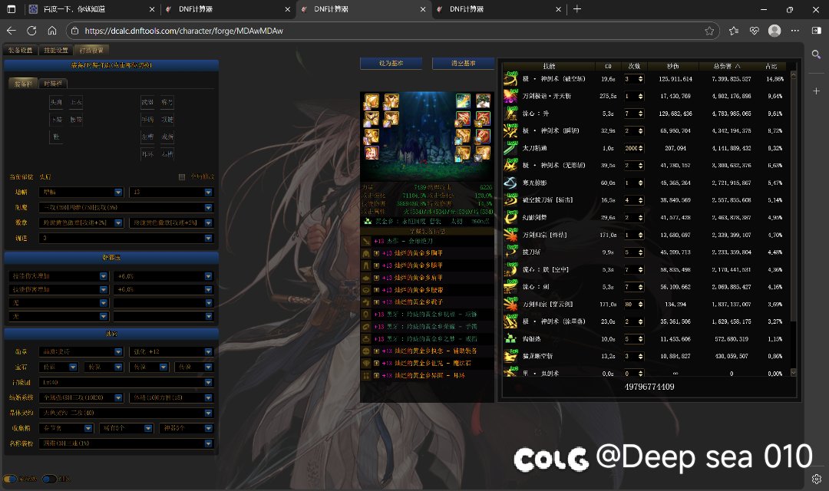Open the 勋章 quality dropdown

81,352
